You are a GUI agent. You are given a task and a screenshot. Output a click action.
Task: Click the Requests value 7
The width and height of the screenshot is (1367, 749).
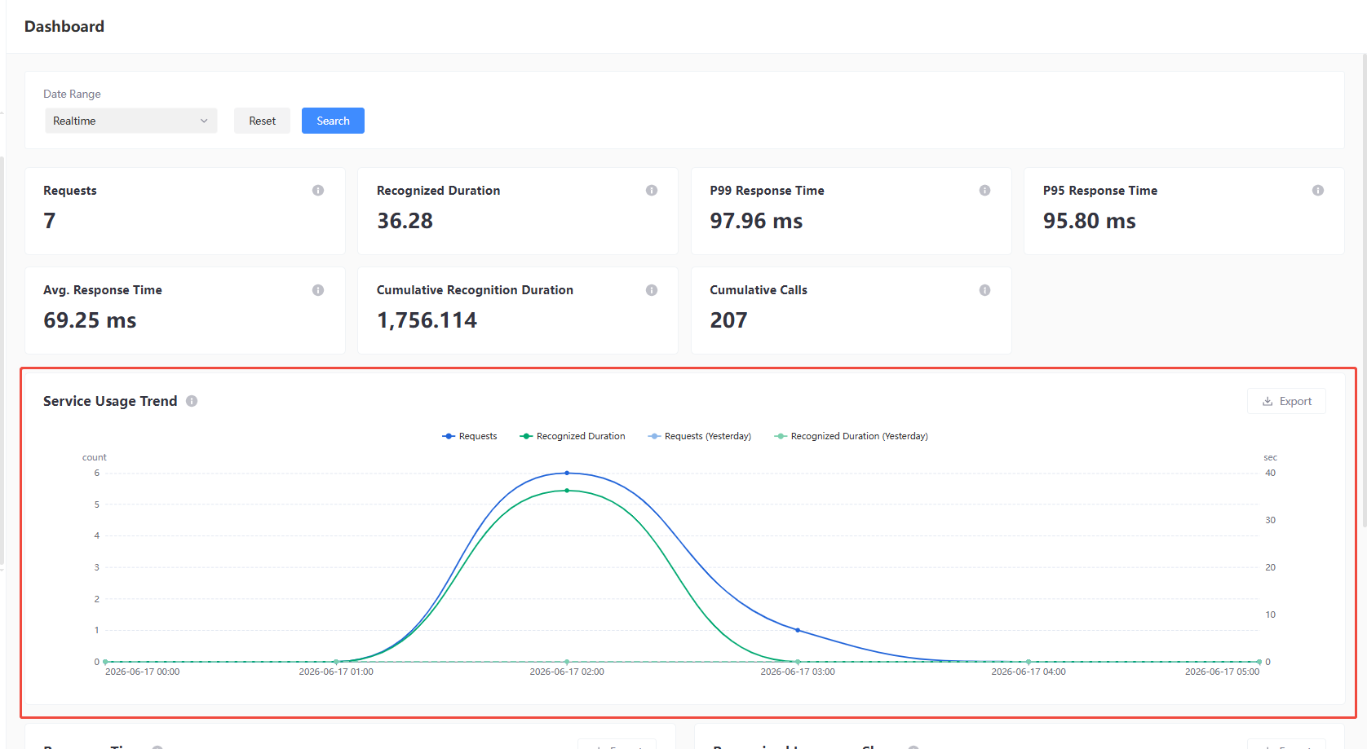[x=50, y=221]
